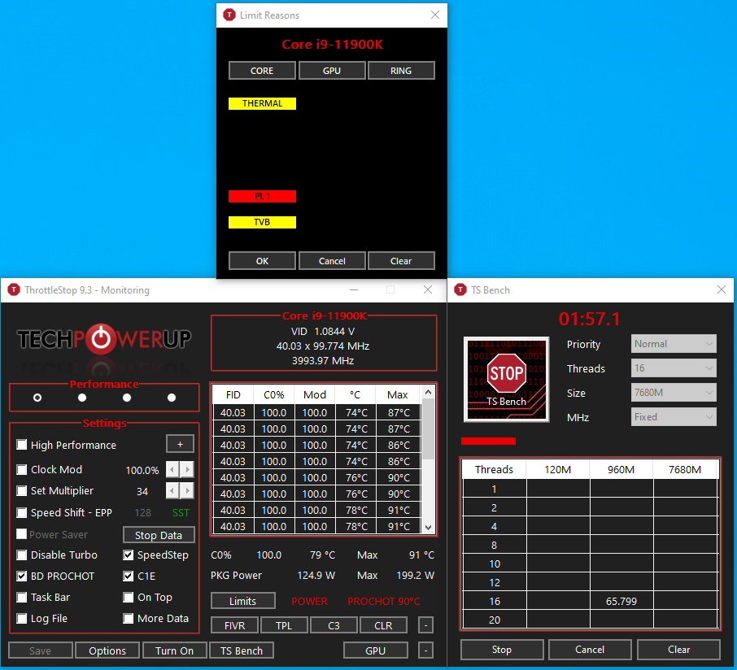
Task: Enable Speed Shift - EPP checkbox
Action: tap(22, 512)
